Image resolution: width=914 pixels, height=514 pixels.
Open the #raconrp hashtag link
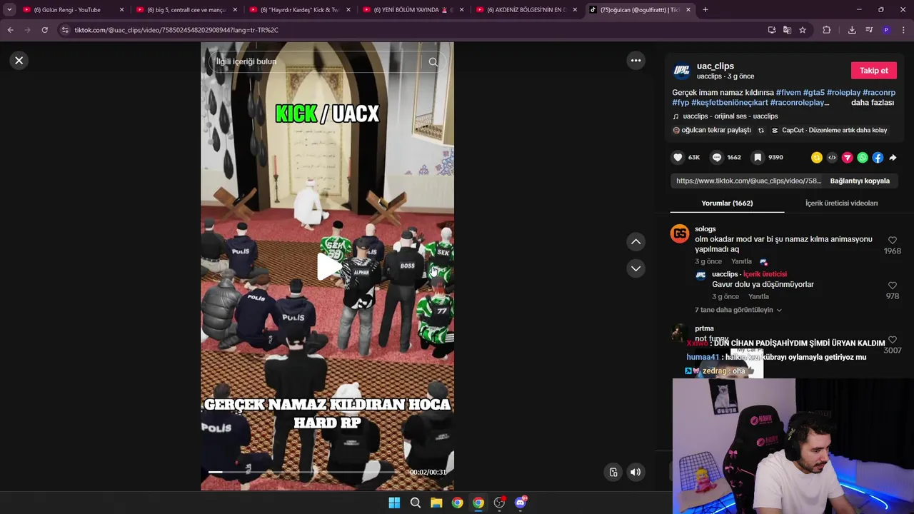(879, 93)
